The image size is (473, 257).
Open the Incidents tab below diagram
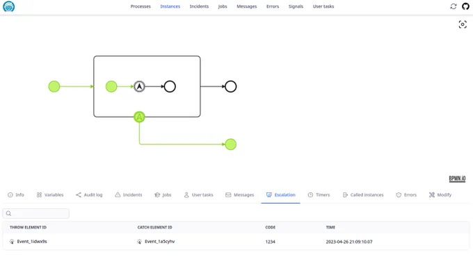129,195
